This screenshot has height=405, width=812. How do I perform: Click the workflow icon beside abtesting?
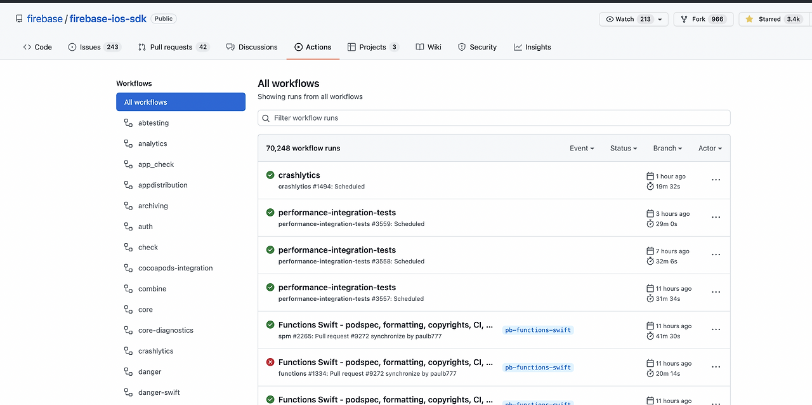click(x=128, y=123)
